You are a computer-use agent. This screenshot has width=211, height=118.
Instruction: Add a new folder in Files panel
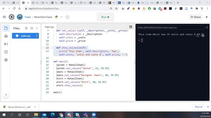click(32, 28)
